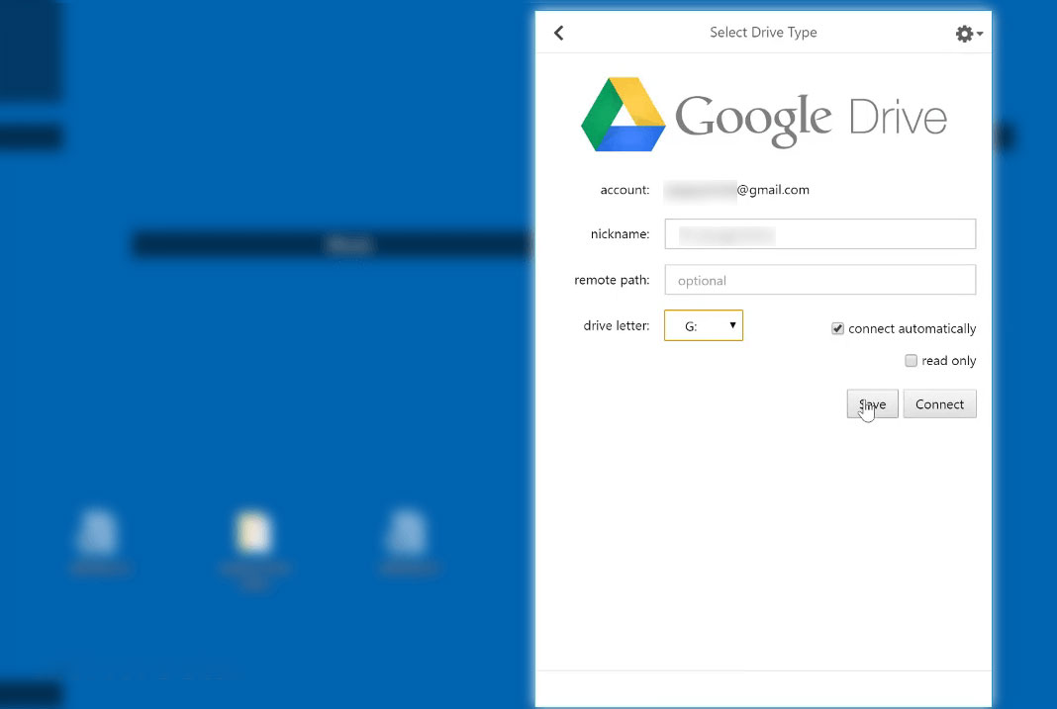Click the 'drive letter:' label

(x=616, y=325)
